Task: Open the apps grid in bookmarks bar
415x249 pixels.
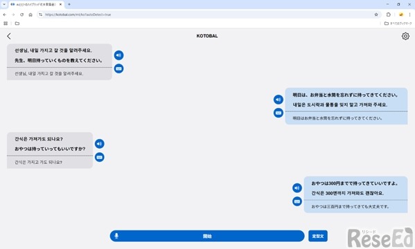Action: pyautogui.click(x=6, y=24)
